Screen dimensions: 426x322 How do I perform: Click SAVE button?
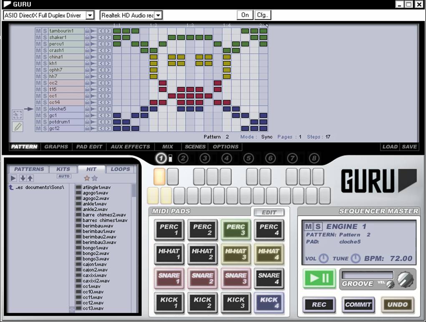tap(409, 147)
